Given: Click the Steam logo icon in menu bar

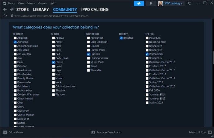Looking at the screenshot, I should point(5,3).
